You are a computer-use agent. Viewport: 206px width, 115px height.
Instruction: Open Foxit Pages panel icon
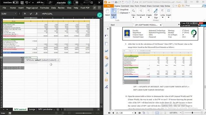pyautogui.click(x=107, y=44)
